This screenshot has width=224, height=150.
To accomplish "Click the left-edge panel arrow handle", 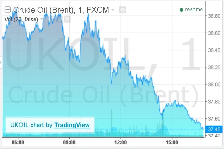I will (x=1, y=62).
